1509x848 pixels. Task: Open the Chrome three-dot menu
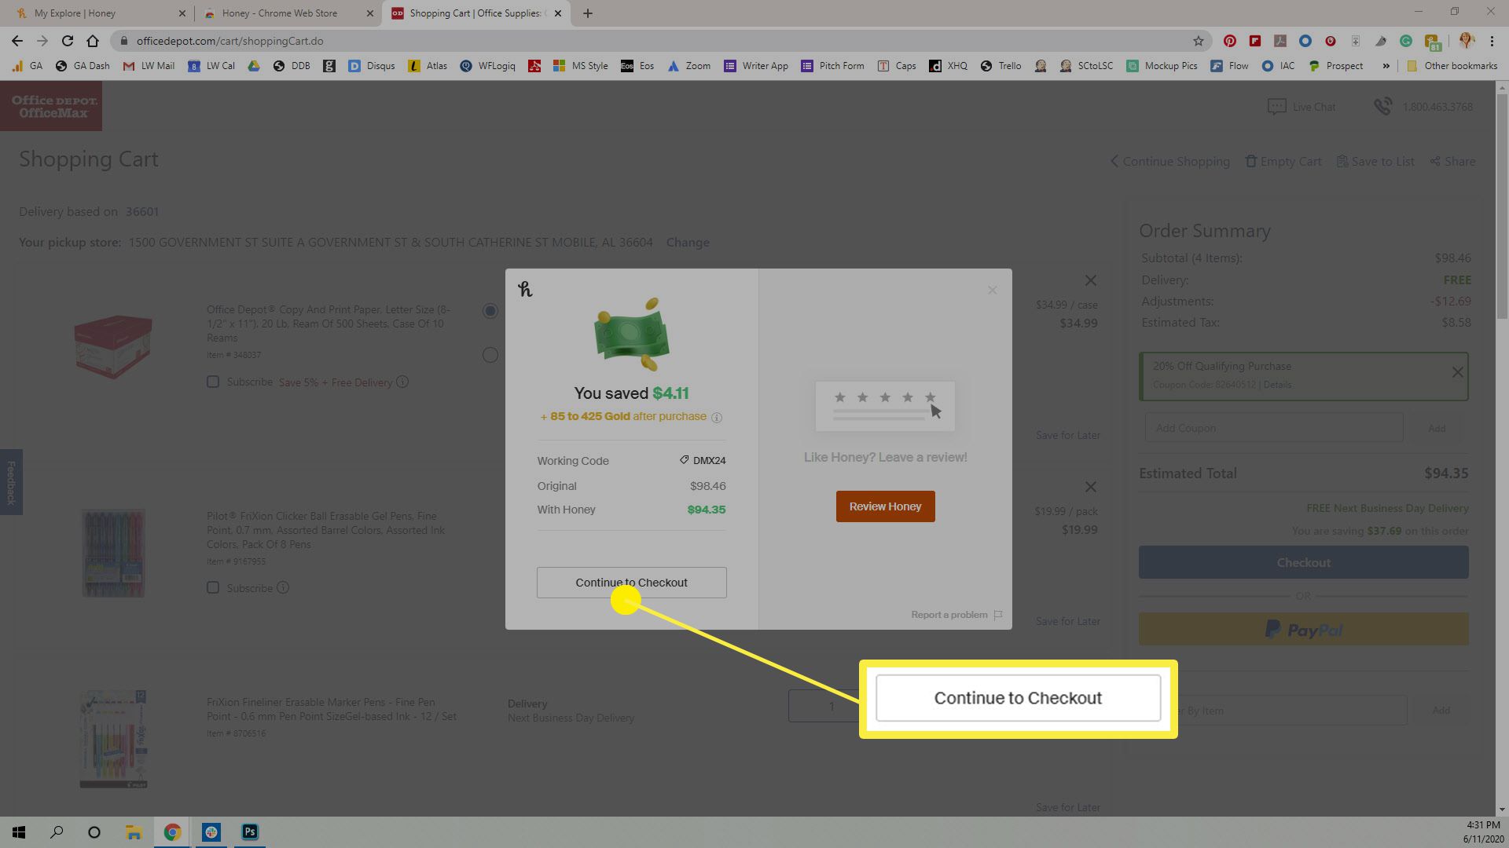1491,41
